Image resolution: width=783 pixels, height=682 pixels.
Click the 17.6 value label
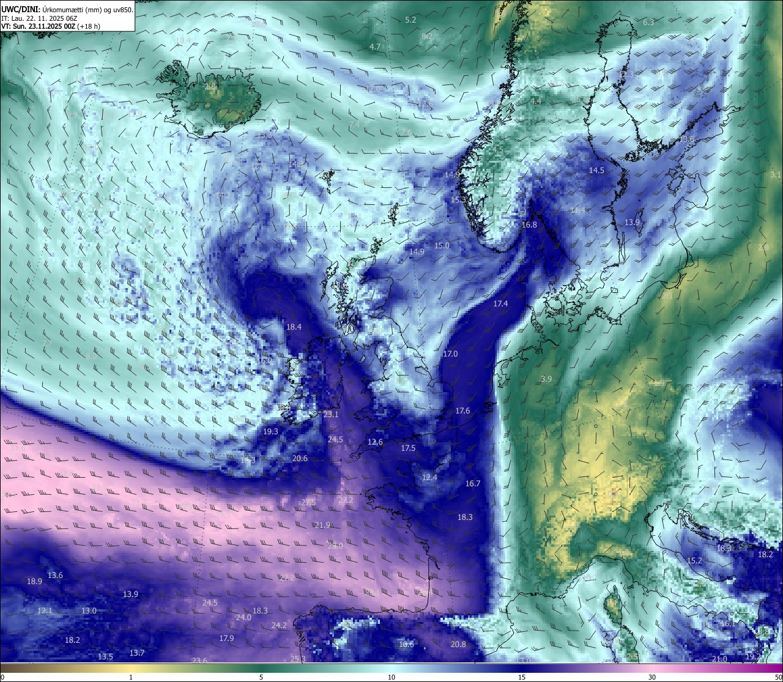(x=462, y=411)
